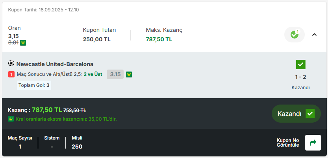Click the Maks. Kazanç 787,50 TL amount
This screenshot has width=328, height=158.
point(159,39)
